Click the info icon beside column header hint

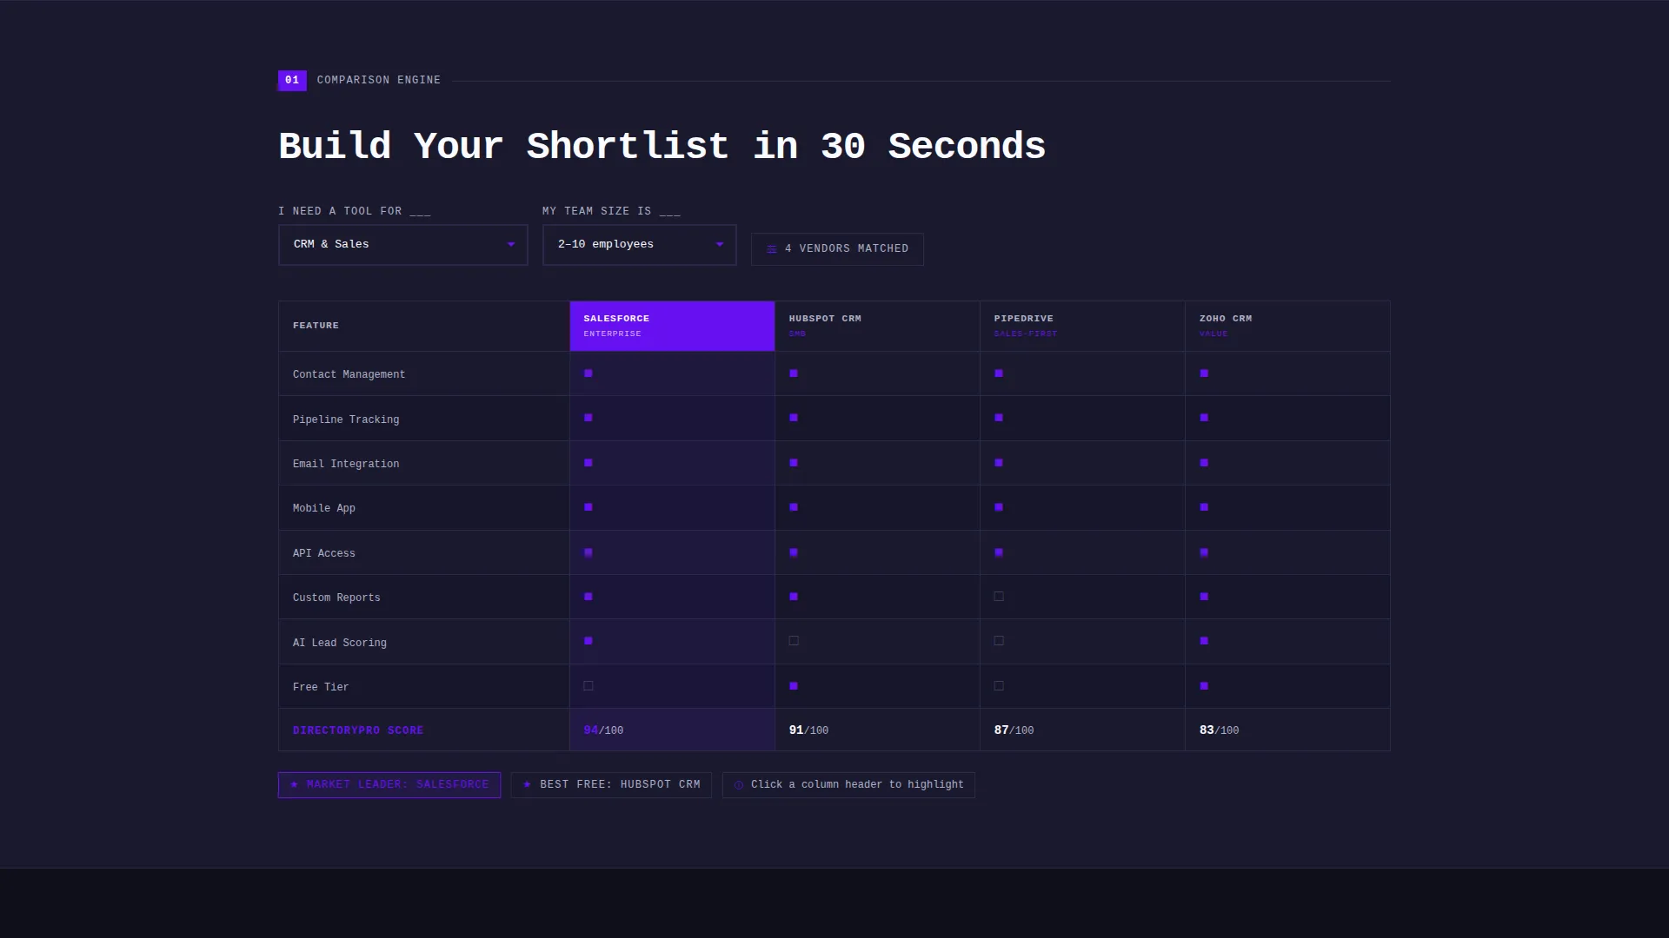(x=738, y=785)
